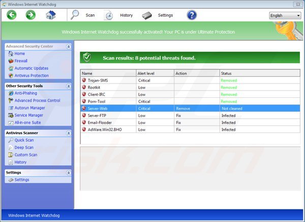
Task: Open the Service Manager link
Action: (29, 116)
